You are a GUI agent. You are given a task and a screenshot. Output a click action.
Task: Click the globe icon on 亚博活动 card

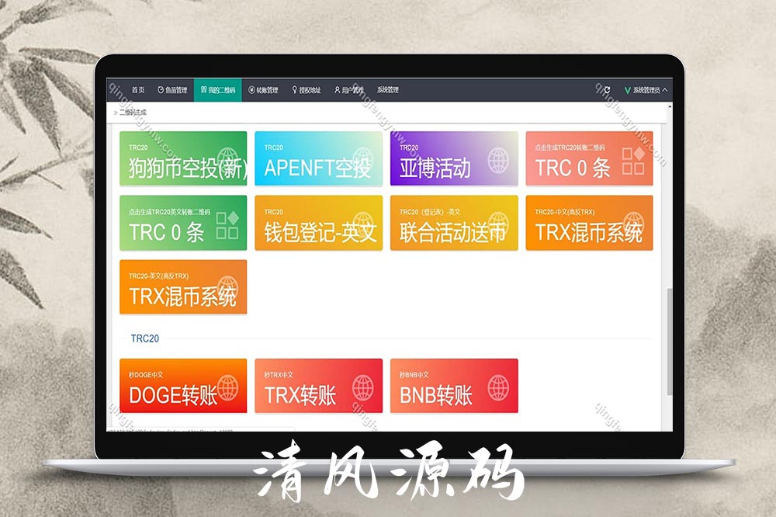pyautogui.click(x=498, y=161)
